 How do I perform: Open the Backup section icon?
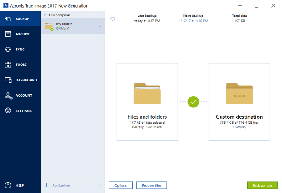8,18
